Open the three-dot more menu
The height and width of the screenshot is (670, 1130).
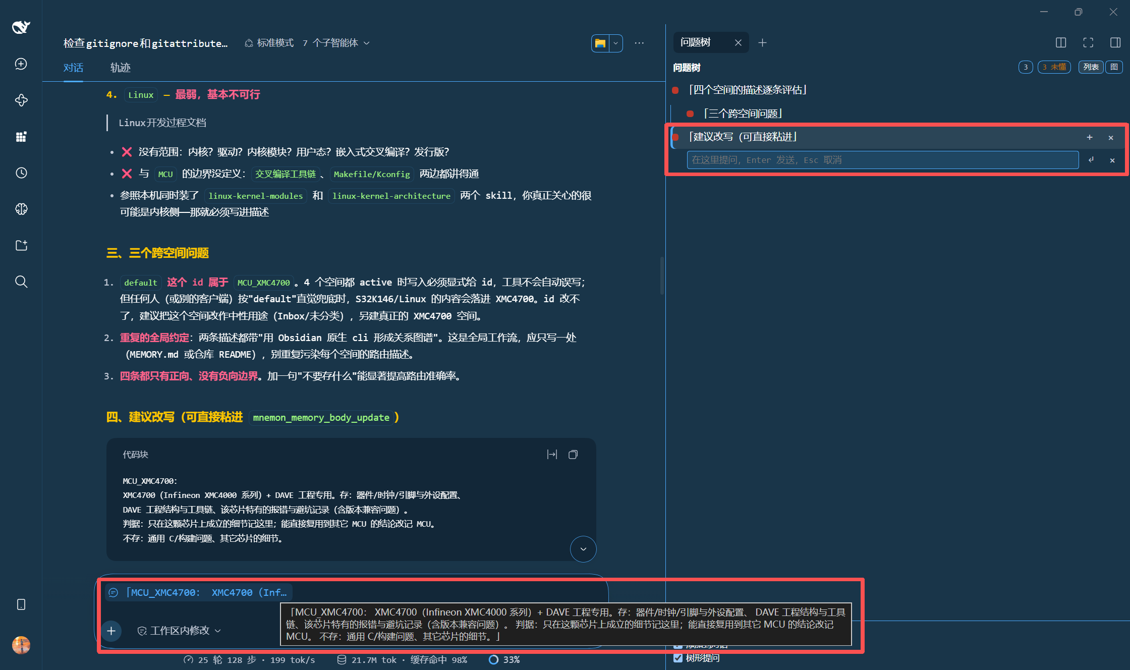point(639,43)
